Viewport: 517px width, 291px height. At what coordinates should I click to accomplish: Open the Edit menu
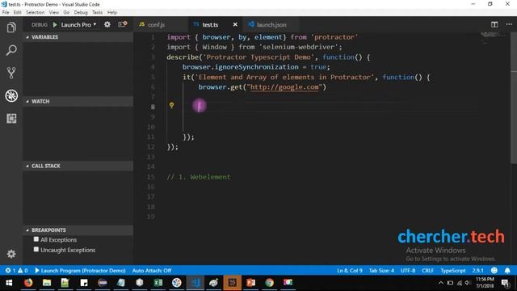click(18, 12)
